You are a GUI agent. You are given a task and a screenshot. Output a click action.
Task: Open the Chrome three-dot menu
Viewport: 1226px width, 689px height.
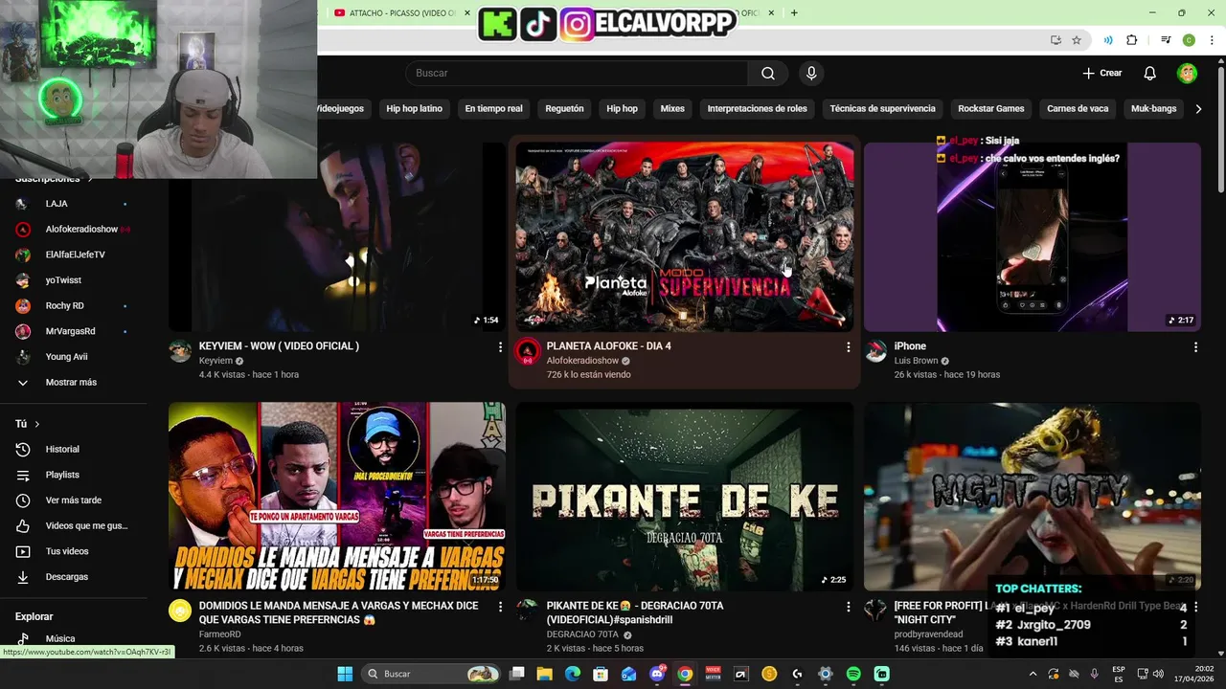click(x=1212, y=40)
